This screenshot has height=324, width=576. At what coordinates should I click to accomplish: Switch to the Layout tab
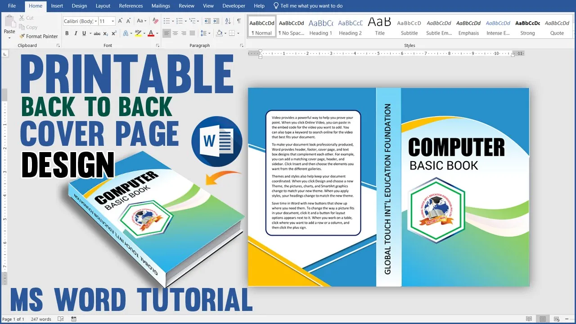(x=103, y=6)
